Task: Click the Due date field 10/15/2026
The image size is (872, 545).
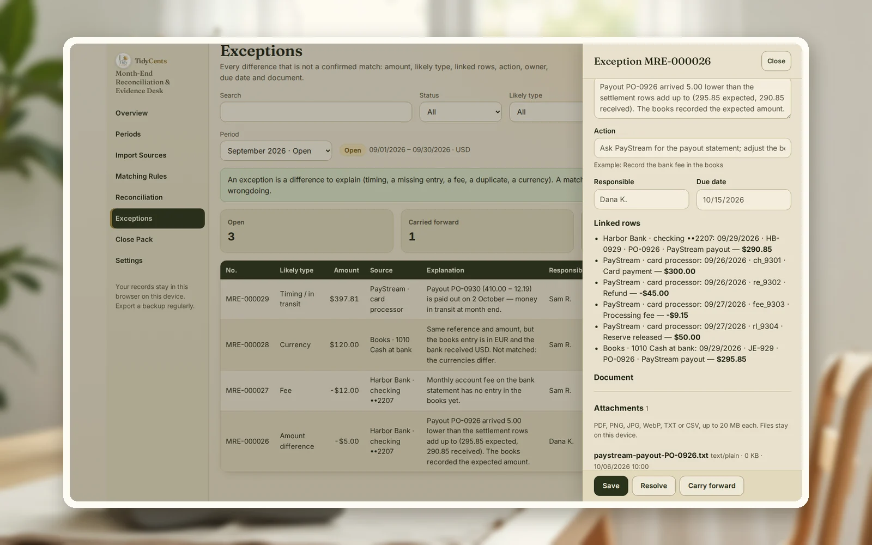Action: [x=743, y=199]
